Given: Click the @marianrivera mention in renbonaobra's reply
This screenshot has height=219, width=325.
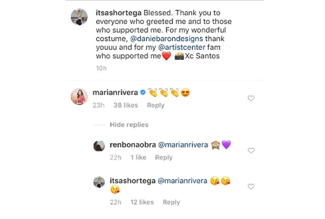Looking at the screenshot, I should 183,145.
